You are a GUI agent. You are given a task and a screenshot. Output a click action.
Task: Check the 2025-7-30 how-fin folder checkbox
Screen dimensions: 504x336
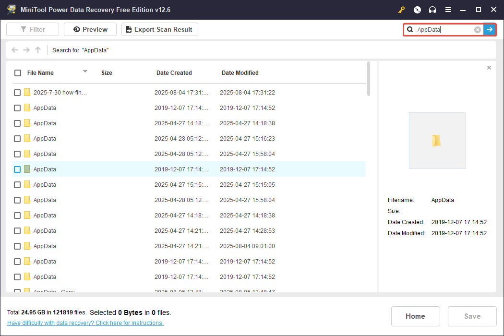[x=17, y=92]
